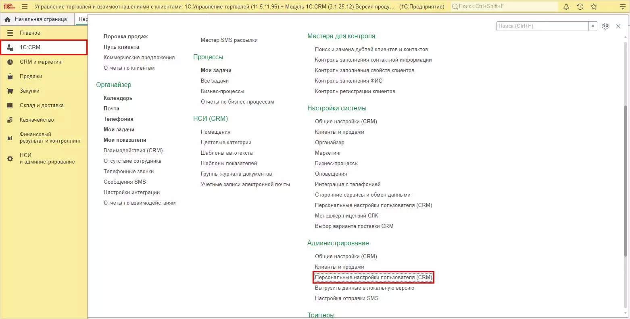630x319 pixels.
Task: Open Мои показатели
Action: (x=125, y=140)
